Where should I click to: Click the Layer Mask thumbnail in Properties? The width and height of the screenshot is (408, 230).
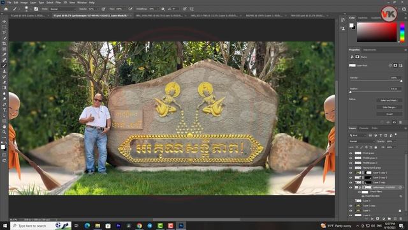pyautogui.click(x=352, y=65)
